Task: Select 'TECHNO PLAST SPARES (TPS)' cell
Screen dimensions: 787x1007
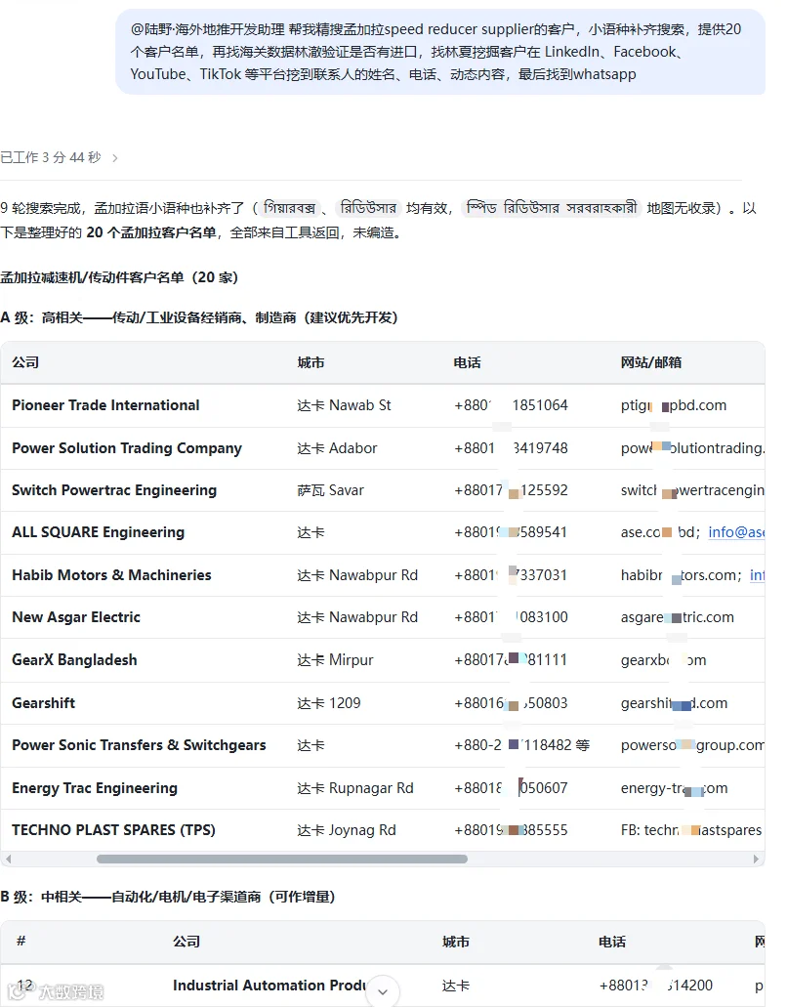Action: point(113,830)
